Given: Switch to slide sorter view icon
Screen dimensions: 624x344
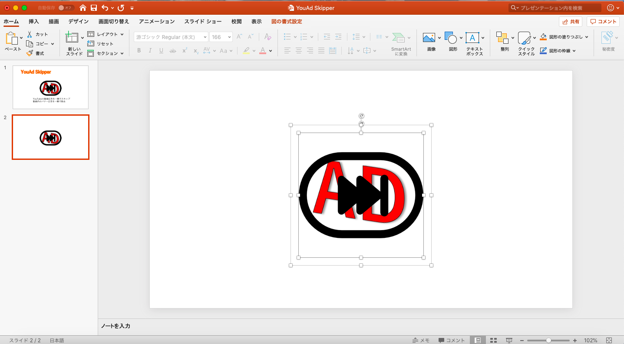Looking at the screenshot, I should [x=493, y=341].
